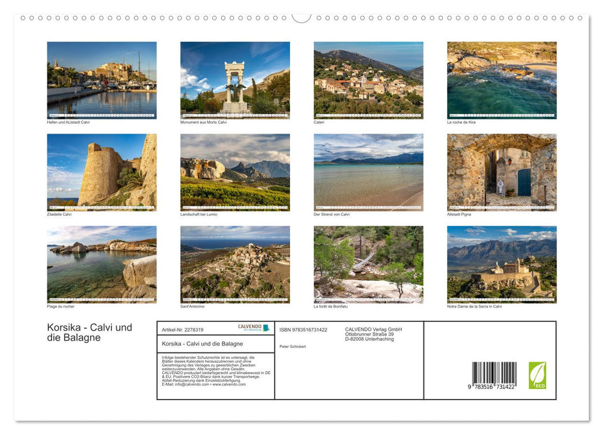Open the www.calvendo.com website link
This screenshot has width=603, height=435.
[x=229, y=384]
